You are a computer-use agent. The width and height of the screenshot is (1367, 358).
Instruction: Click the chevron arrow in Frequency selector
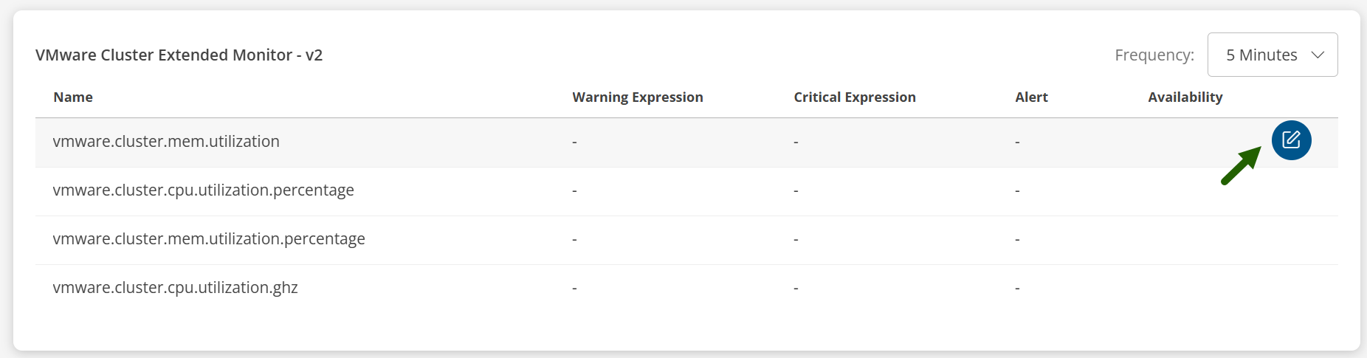pyautogui.click(x=1318, y=55)
